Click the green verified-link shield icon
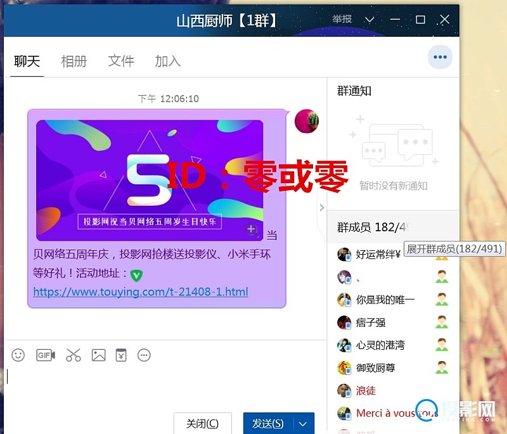 click(x=136, y=276)
